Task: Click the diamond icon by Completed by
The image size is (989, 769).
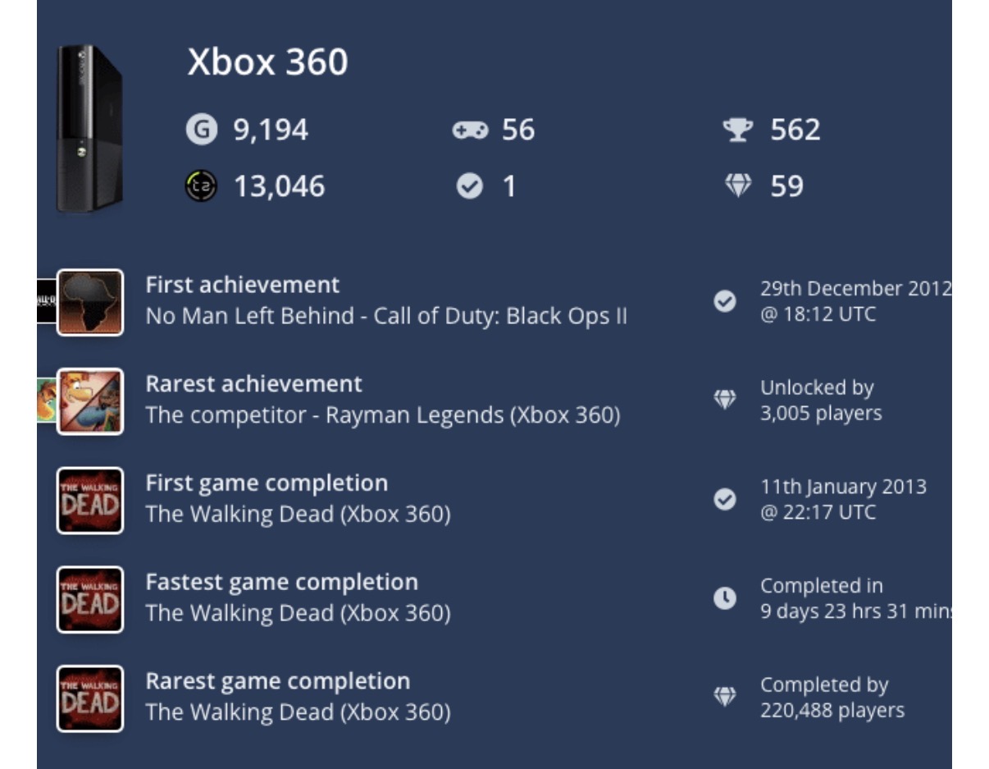Action: tap(724, 698)
